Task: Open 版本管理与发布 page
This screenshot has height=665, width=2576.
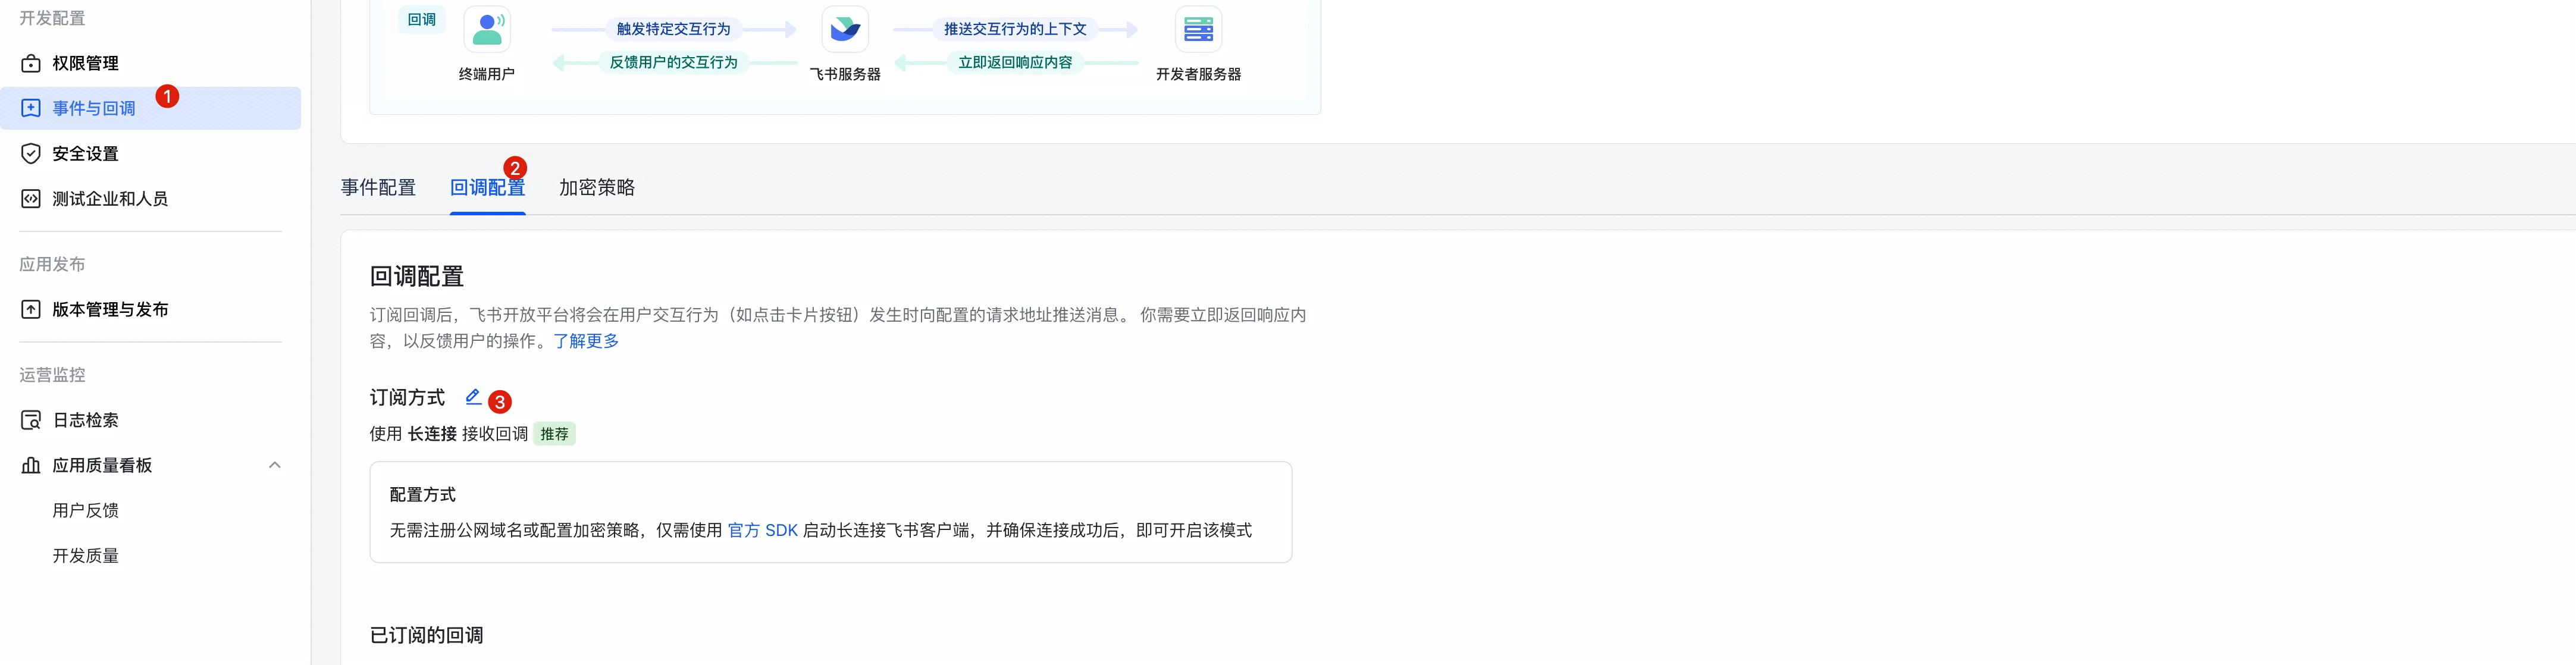Action: 150,309
